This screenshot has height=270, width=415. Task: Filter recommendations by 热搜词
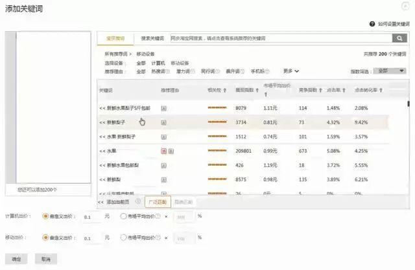pyautogui.click(x=158, y=71)
